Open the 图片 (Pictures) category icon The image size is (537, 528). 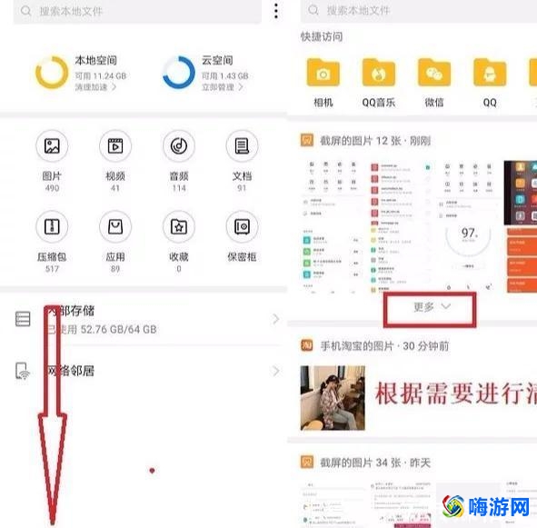[52, 146]
